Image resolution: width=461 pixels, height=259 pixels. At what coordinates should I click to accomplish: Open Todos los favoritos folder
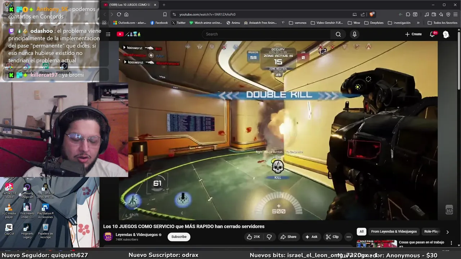[x=443, y=23]
